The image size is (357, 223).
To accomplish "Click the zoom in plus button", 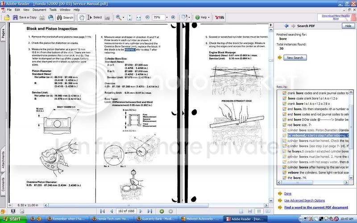I will [x=173, y=17].
